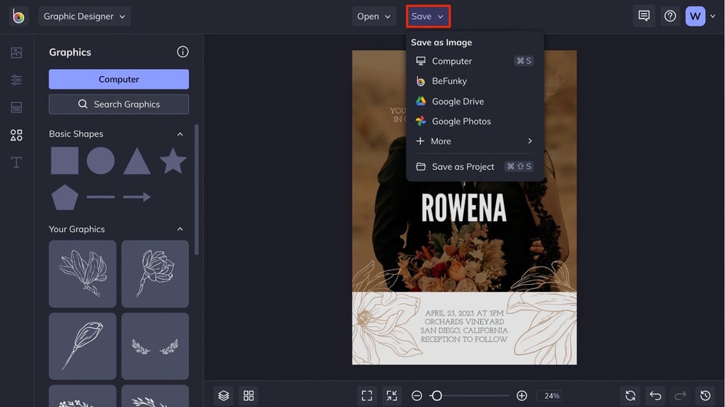Select the open magnolia flower graphic
Viewport: 725px width, 407px height.
tap(82, 274)
